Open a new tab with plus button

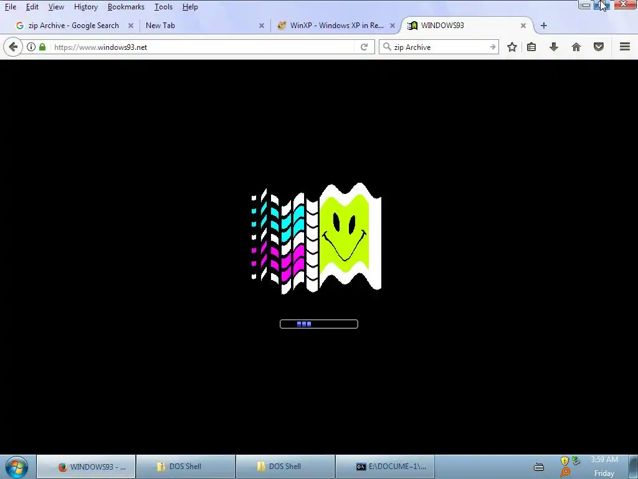(x=543, y=26)
